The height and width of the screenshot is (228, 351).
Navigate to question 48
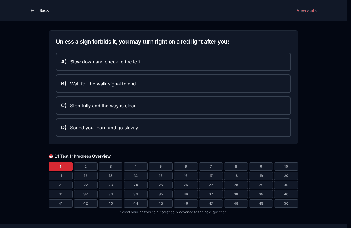pos(236,203)
